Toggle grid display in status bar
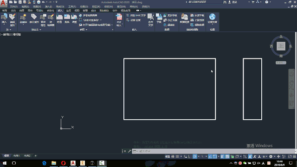The image size is (297, 167). pos(173,157)
